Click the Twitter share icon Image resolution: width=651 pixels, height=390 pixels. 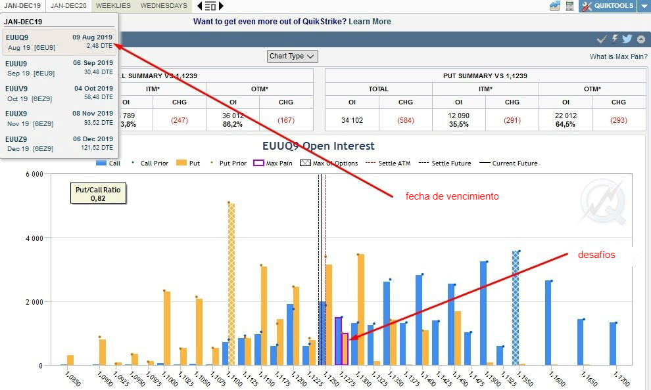click(627, 39)
